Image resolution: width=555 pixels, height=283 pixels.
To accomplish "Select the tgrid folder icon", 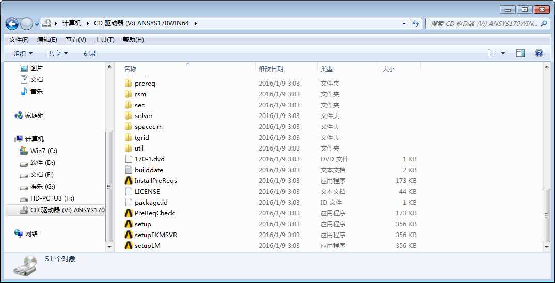I will tap(128, 138).
